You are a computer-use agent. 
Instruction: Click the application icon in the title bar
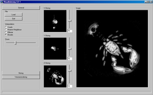coord(2,2)
